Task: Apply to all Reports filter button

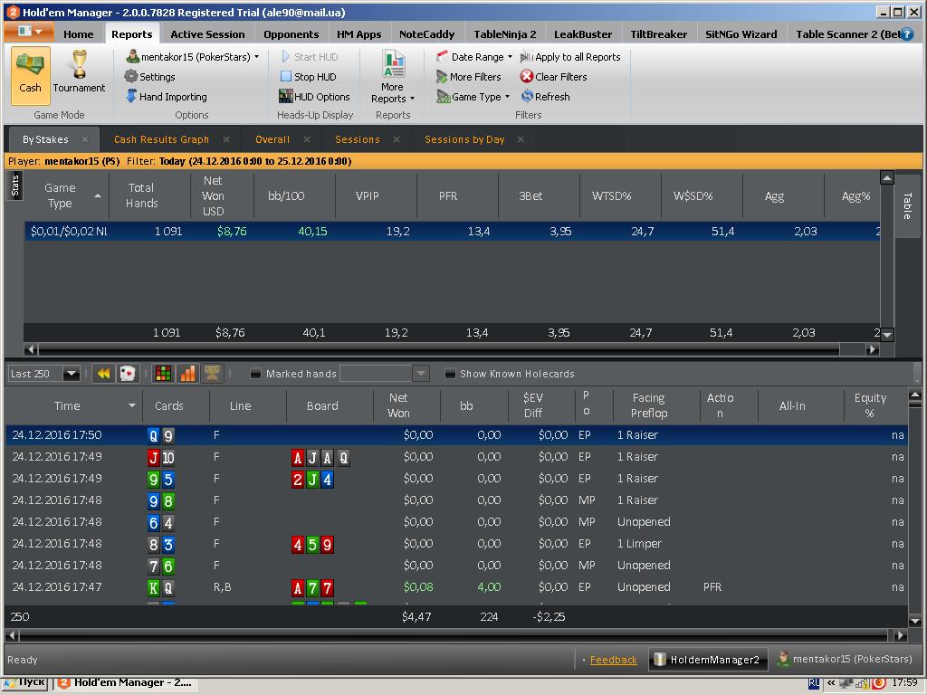Action: [x=570, y=57]
